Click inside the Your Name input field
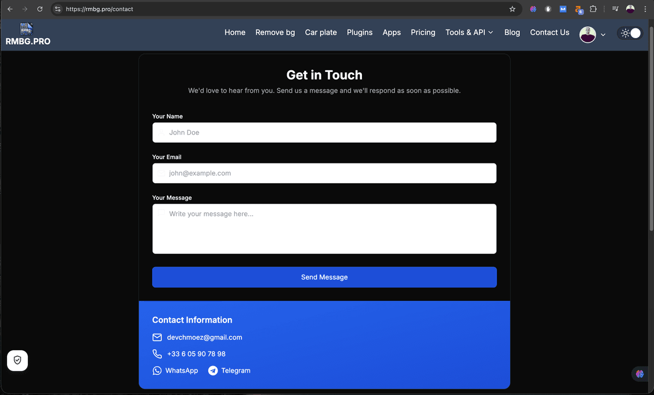Viewport: 654px width, 395px height. tap(324, 132)
